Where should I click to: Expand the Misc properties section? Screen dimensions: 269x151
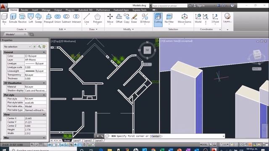pos(44,138)
